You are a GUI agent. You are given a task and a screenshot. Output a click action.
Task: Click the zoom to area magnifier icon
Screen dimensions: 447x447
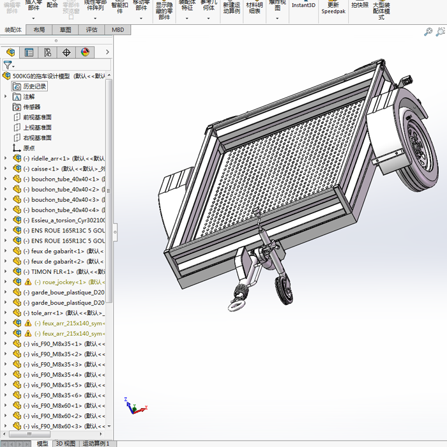click(441, 31)
